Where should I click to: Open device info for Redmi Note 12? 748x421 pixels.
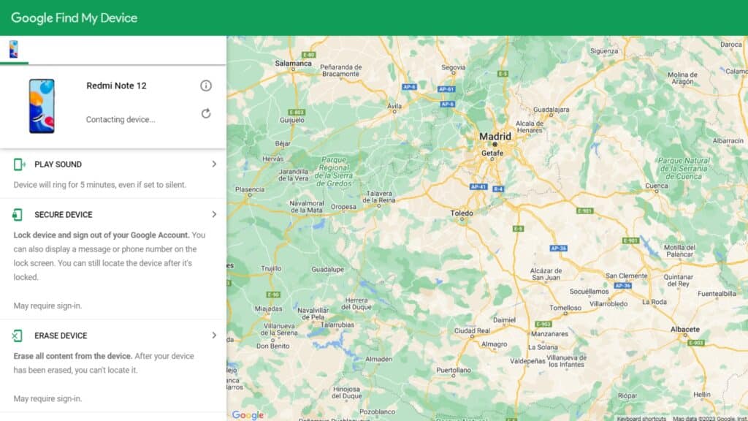coord(205,86)
